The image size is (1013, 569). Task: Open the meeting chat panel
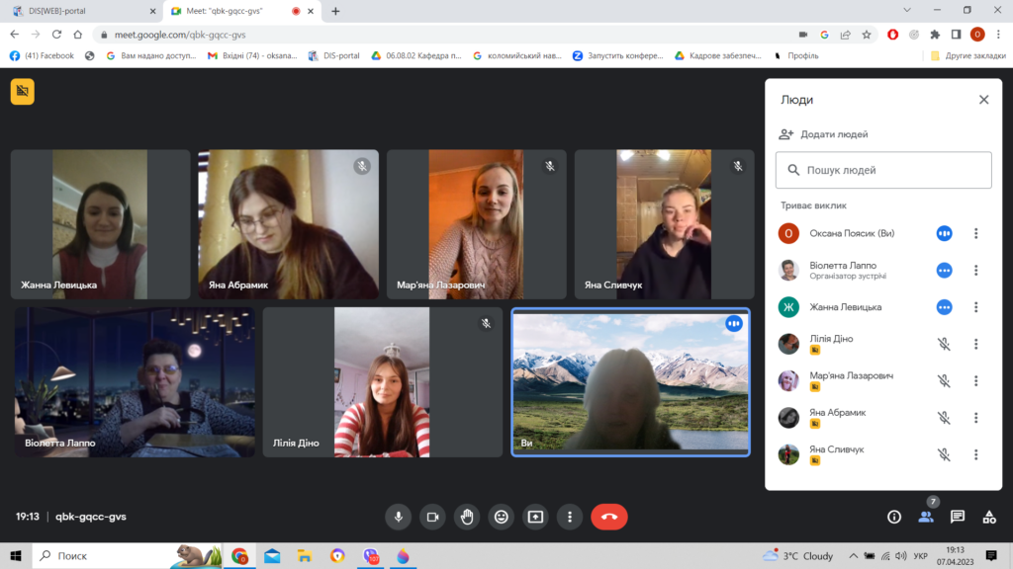coord(958,517)
